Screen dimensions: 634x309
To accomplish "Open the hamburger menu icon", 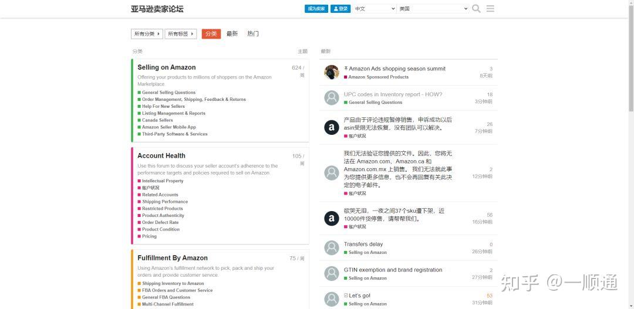I will coord(490,8).
